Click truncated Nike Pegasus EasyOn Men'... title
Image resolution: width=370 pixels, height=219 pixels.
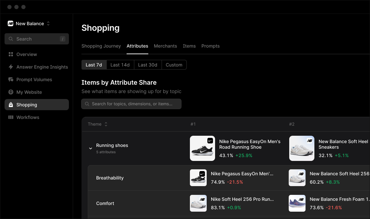click(x=242, y=174)
